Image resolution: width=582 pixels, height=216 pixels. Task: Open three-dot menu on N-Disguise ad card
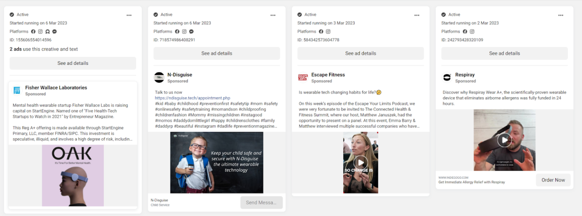pyautogui.click(x=273, y=15)
